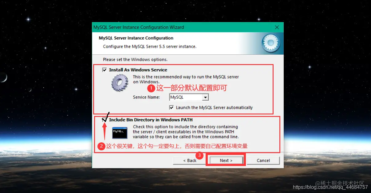The width and height of the screenshot is (371, 193).
Task: Close the MySQL configuration wizard window
Action: 277,27
